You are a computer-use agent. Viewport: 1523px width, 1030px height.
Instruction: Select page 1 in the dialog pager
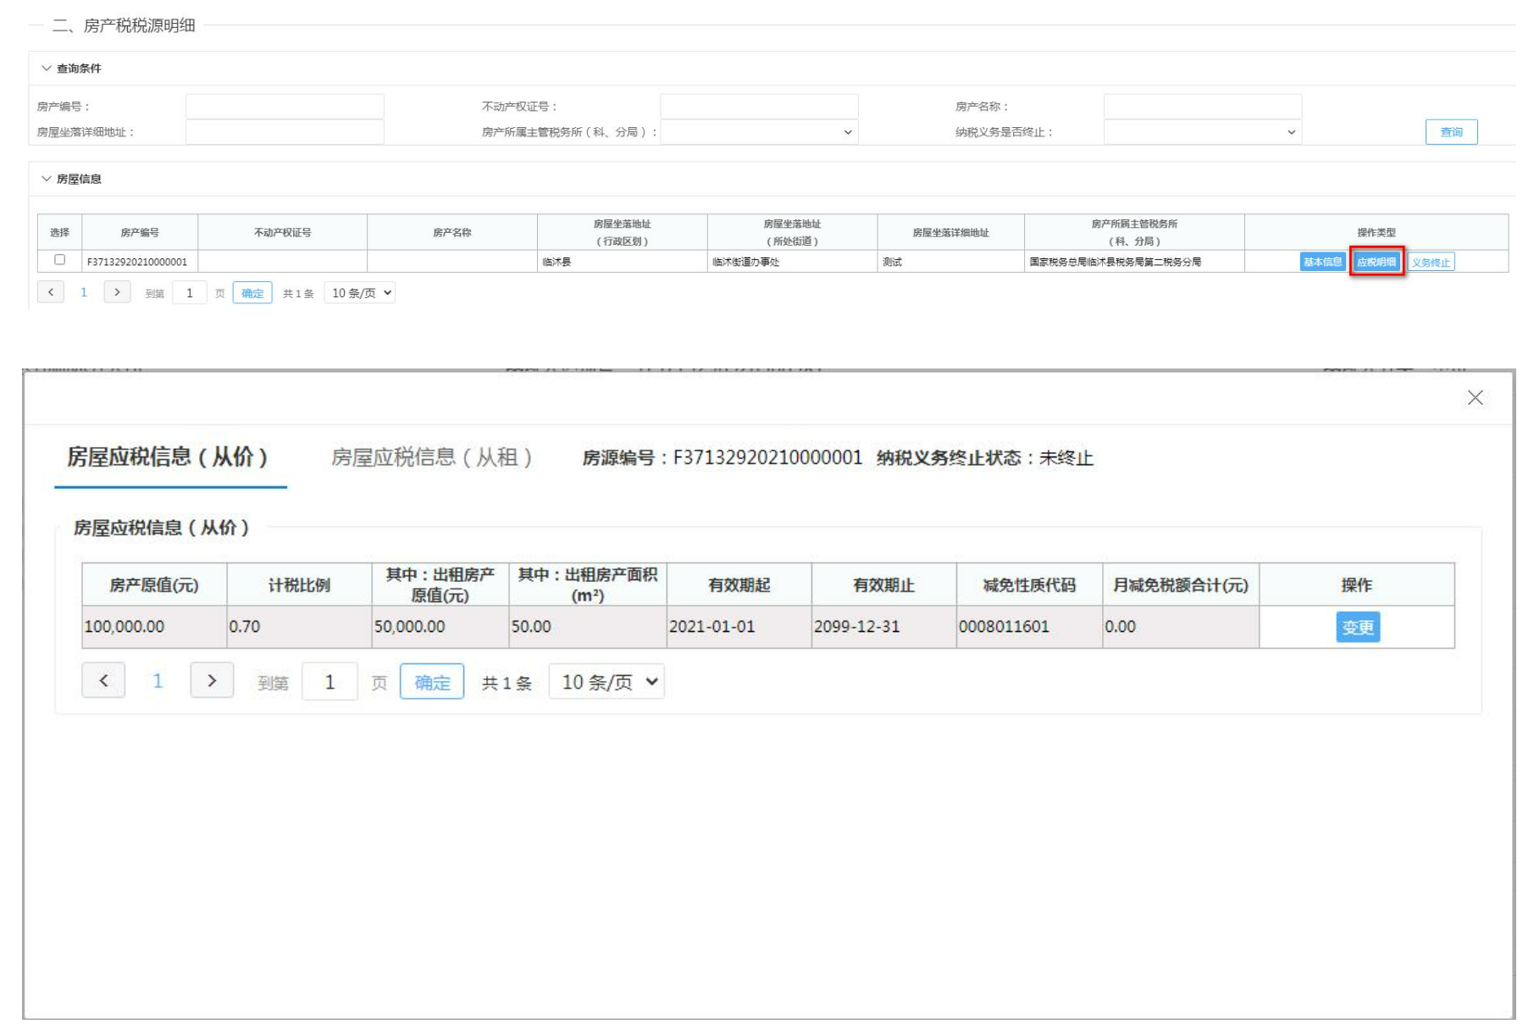click(158, 681)
